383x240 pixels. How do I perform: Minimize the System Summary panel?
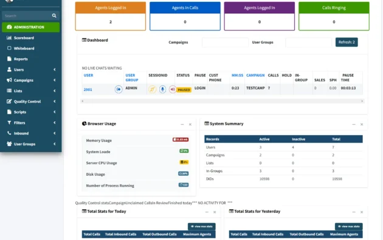[x=354, y=124]
